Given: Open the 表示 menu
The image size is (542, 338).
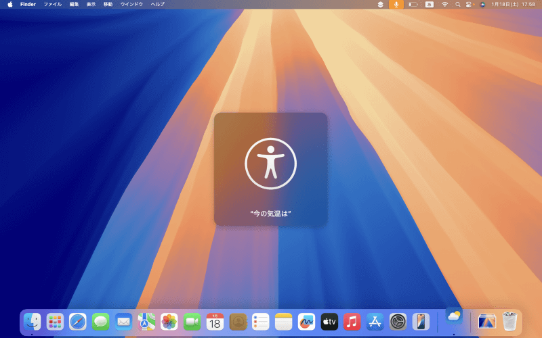Looking at the screenshot, I should (x=91, y=4).
